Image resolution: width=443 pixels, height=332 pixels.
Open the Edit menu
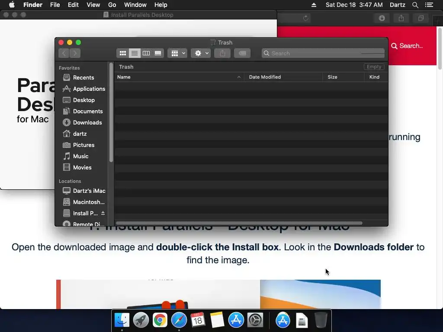point(73,5)
